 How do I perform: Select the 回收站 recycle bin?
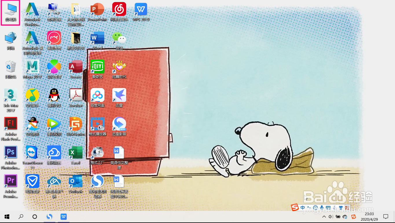(x=11, y=70)
